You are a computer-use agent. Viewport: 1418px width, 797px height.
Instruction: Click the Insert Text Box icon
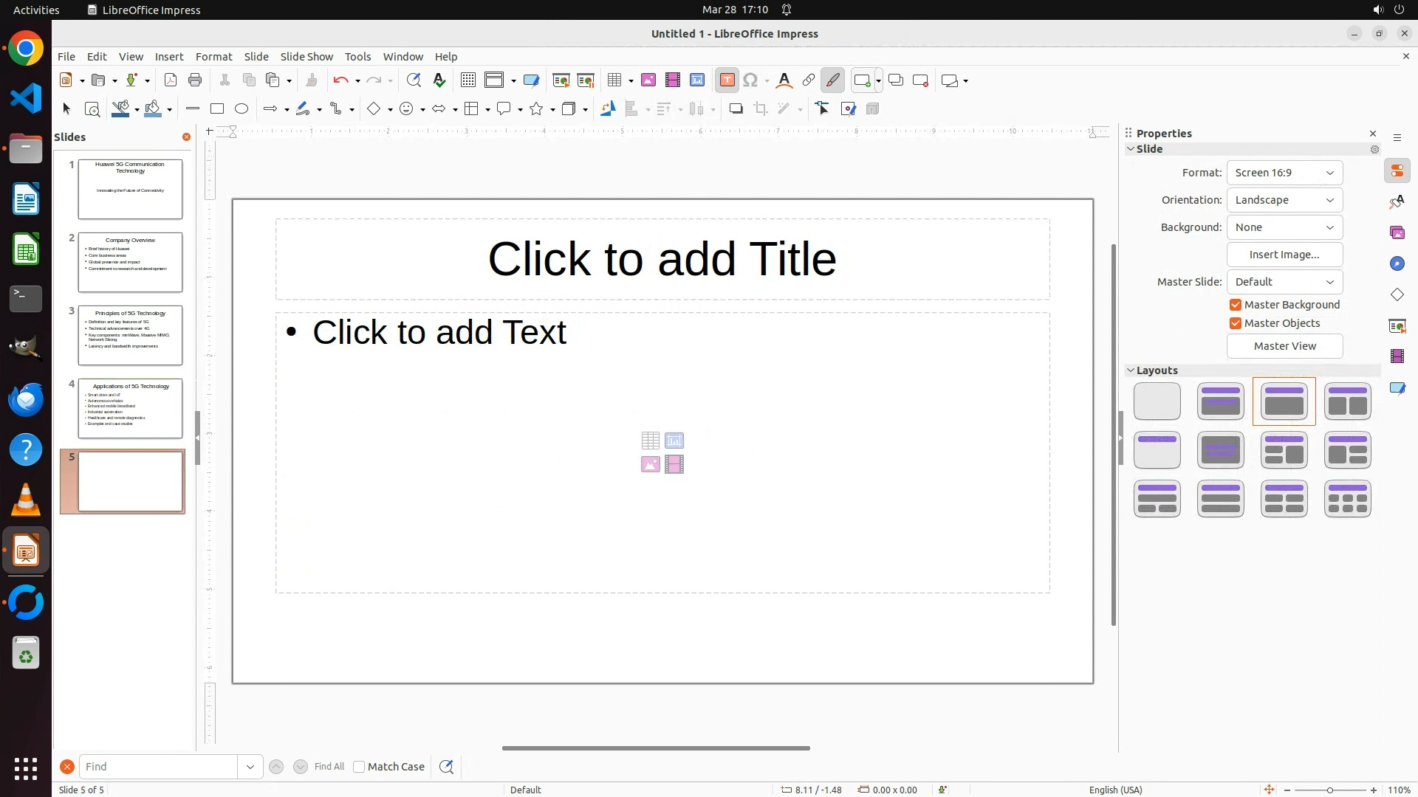pos(727,80)
